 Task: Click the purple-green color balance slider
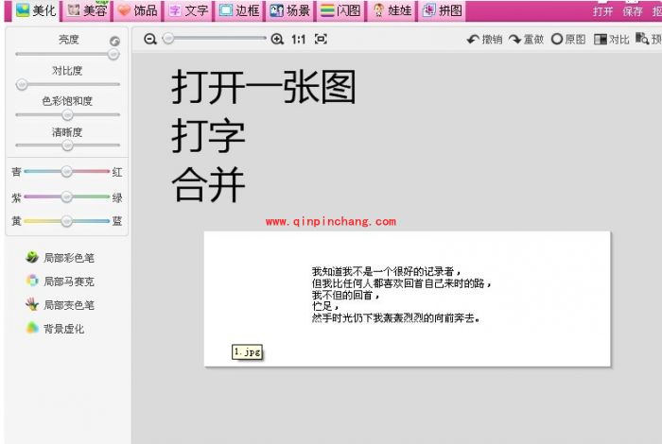[x=66, y=196]
